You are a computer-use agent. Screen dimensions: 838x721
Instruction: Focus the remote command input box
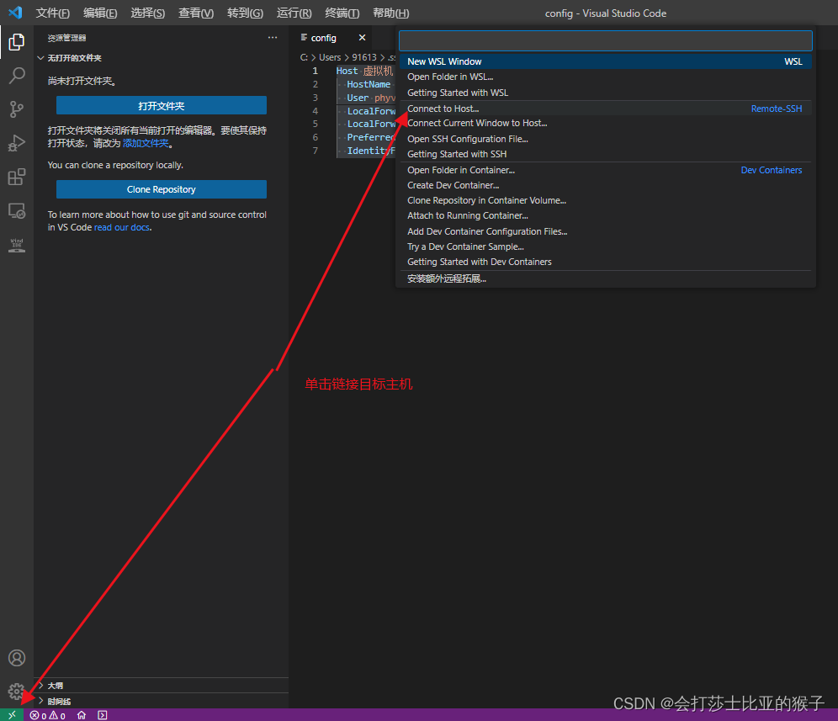pos(606,40)
